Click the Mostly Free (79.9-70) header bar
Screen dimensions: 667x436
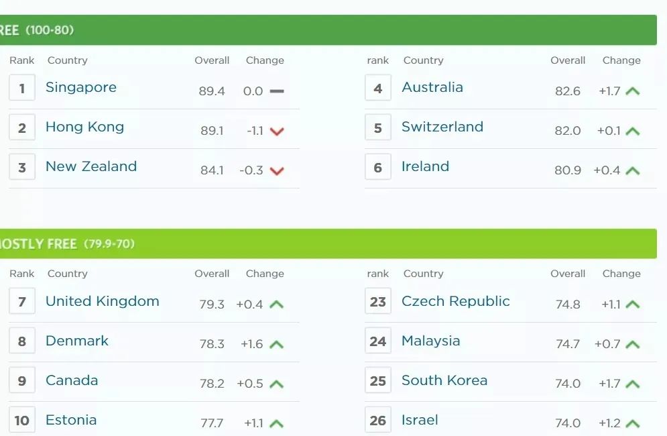point(328,243)
